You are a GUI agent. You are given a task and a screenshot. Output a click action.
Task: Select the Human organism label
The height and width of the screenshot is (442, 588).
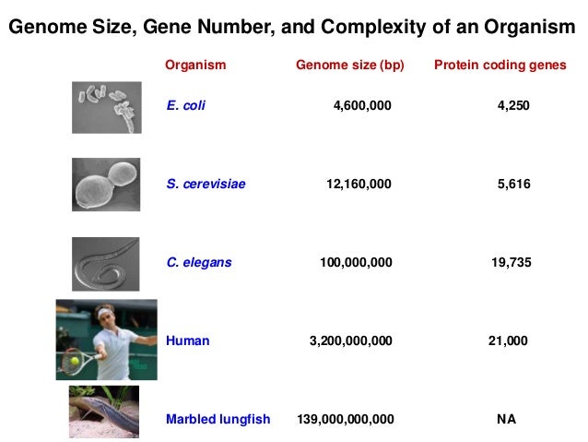point(187,340)
